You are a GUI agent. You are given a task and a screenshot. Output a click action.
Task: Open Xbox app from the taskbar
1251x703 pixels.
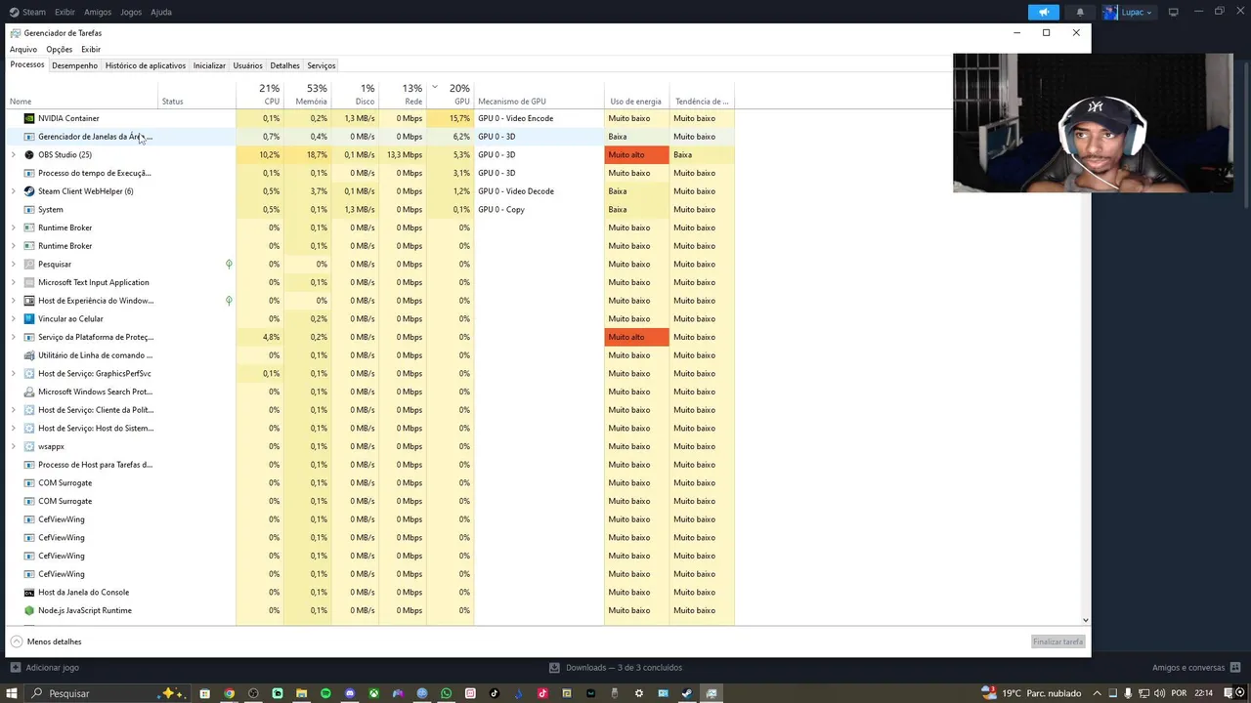(x=373, y=693)
